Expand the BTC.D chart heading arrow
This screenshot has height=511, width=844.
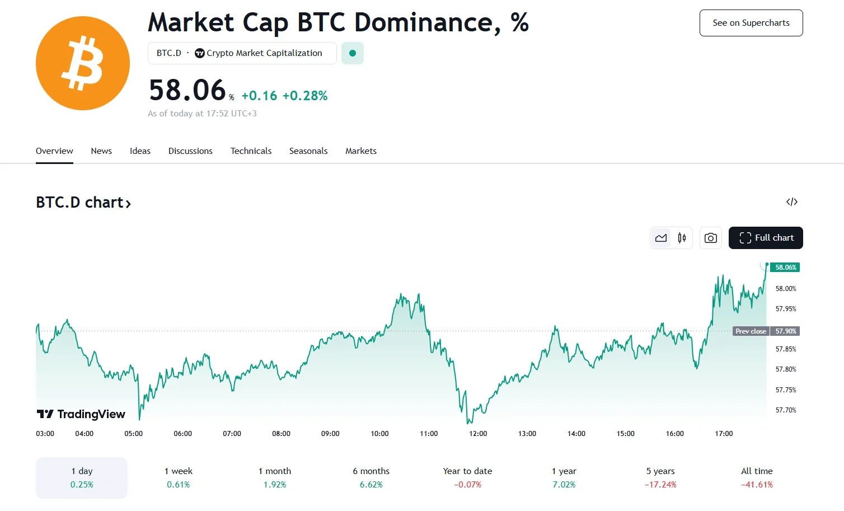click(128, 203)
